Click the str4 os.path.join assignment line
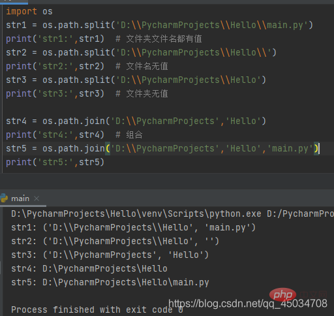The height and width of the screenshot is (316, 334). pos(136,121)
